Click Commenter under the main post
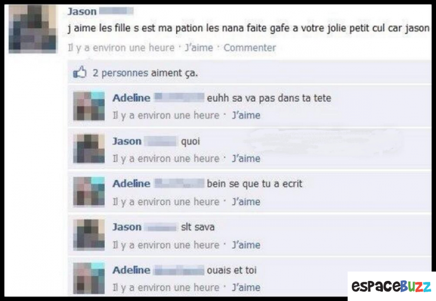436x301 pixels. 250,48
